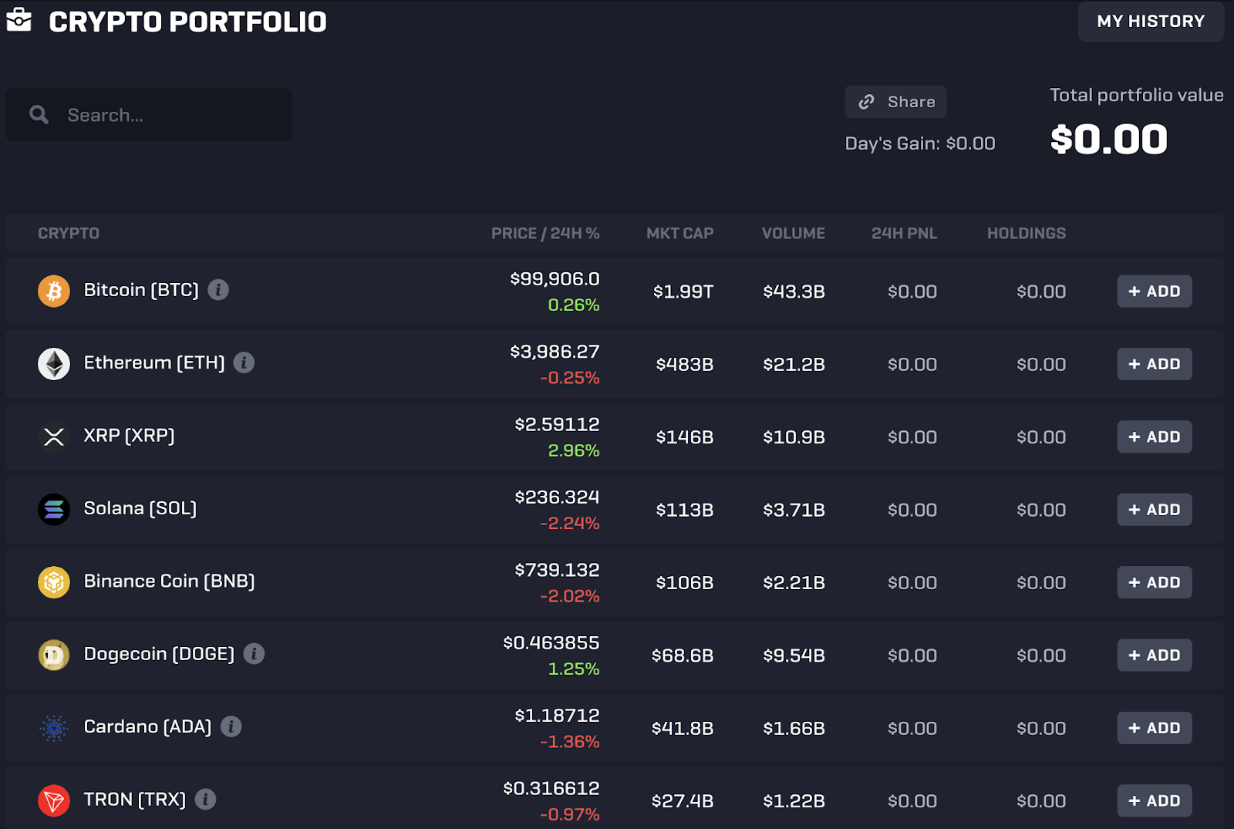The height and width of the screenshot is (829, 1234).
Task: Click Ethereum price $3,986.27
Action: tap(555, 352)
